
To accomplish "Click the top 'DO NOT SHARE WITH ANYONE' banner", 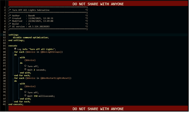I will pos(98,4).
